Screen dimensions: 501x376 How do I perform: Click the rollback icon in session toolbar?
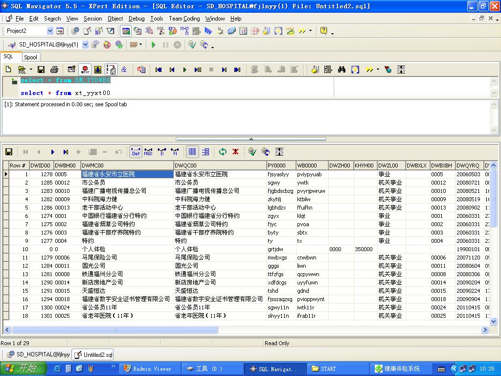coord(204,45)
